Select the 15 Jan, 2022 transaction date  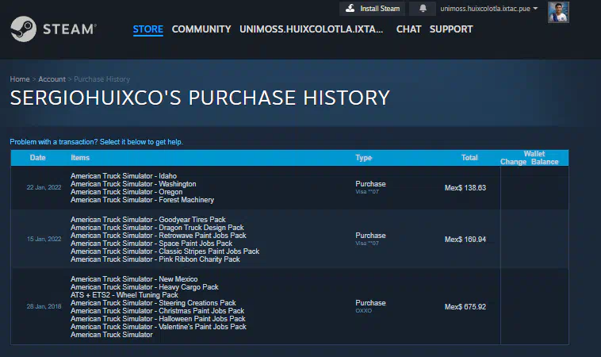click(x=44, y=239)
